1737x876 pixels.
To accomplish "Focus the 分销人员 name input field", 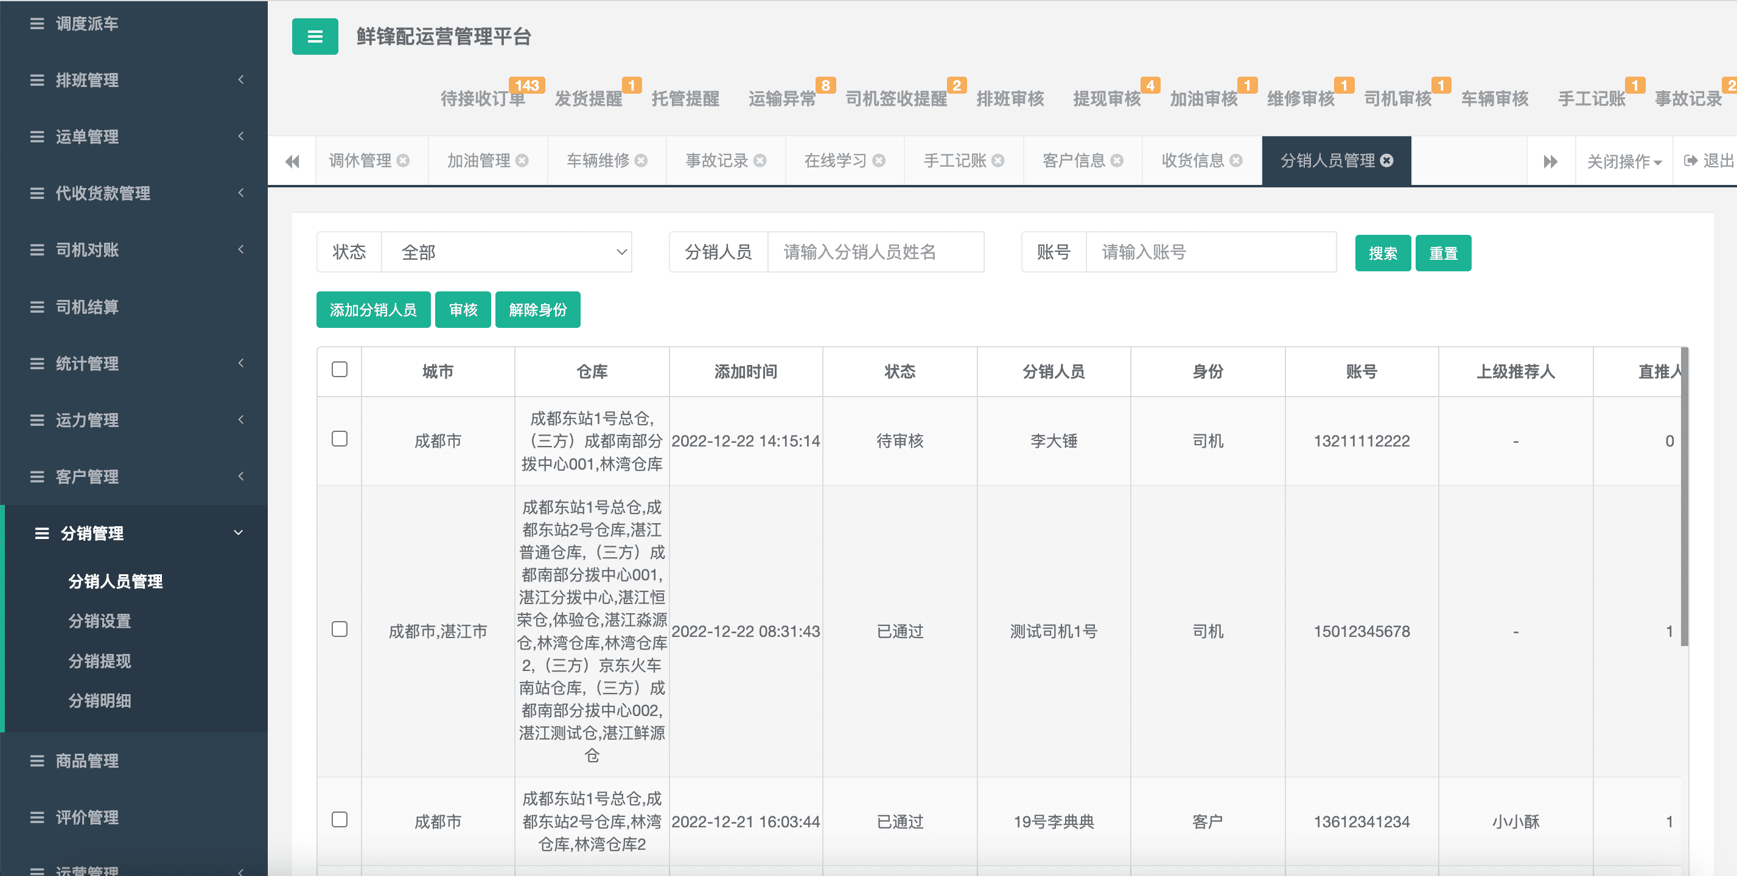I will click(x=875, y=252).
